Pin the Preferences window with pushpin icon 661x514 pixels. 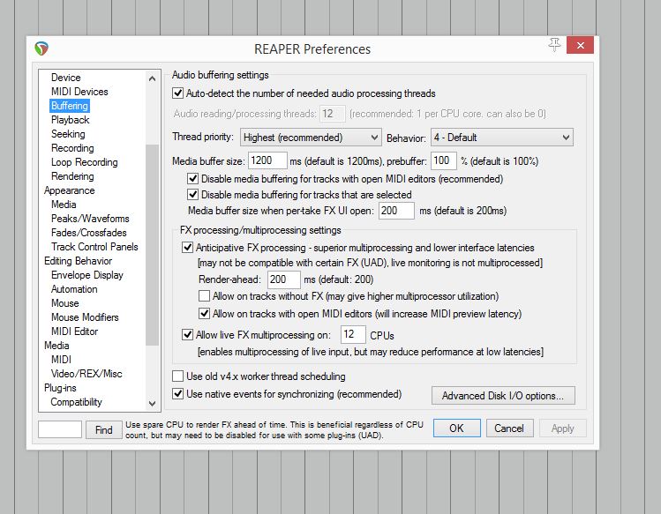click(555, 45)
